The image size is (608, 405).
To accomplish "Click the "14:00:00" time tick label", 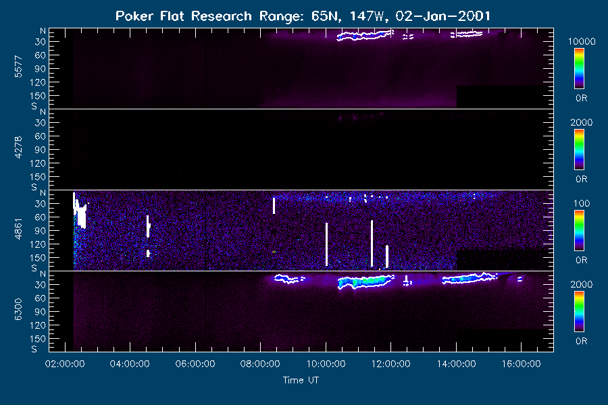I will (x=457, y=364).
